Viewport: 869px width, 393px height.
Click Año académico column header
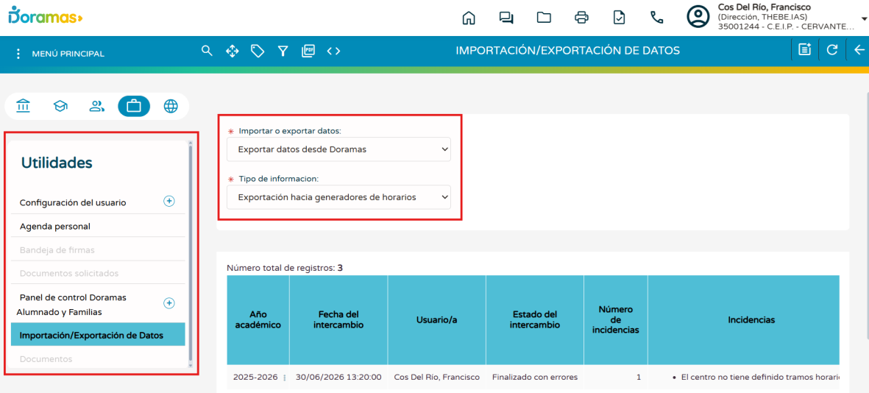tap(258, 320)
